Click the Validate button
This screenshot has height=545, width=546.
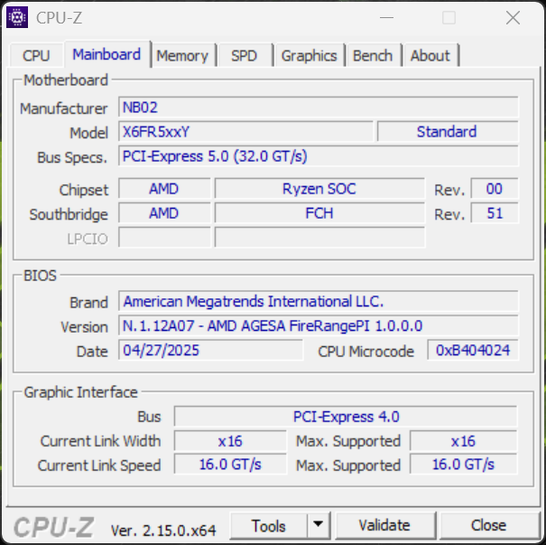coord(384,525)
